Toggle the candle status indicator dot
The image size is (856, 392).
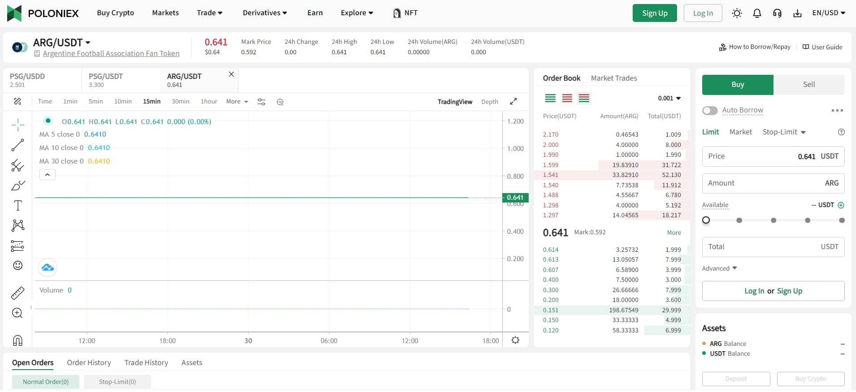point(48,121)
